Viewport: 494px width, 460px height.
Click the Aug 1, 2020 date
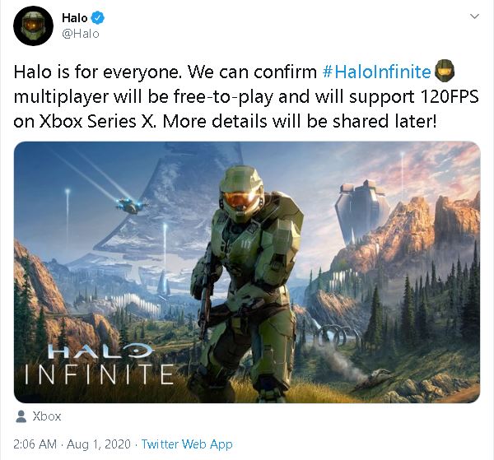pyautogui.click(x=99, y=444)
